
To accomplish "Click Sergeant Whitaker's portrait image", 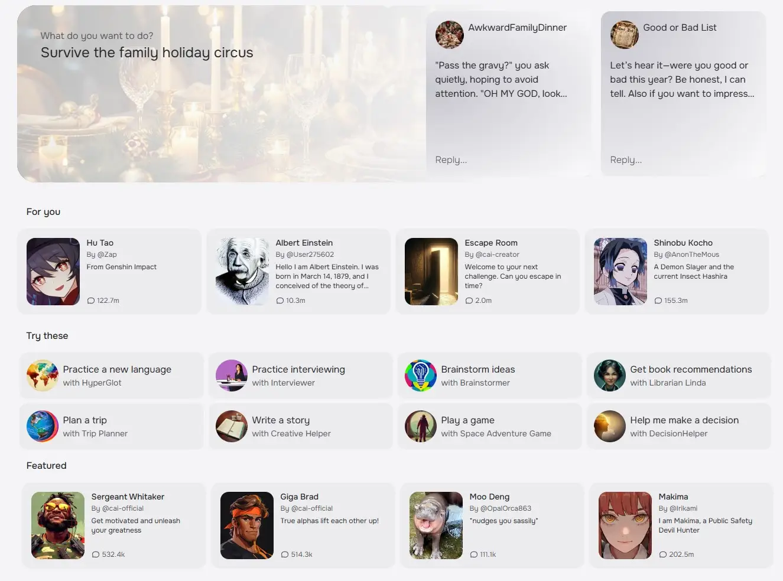I will (57, 525).
